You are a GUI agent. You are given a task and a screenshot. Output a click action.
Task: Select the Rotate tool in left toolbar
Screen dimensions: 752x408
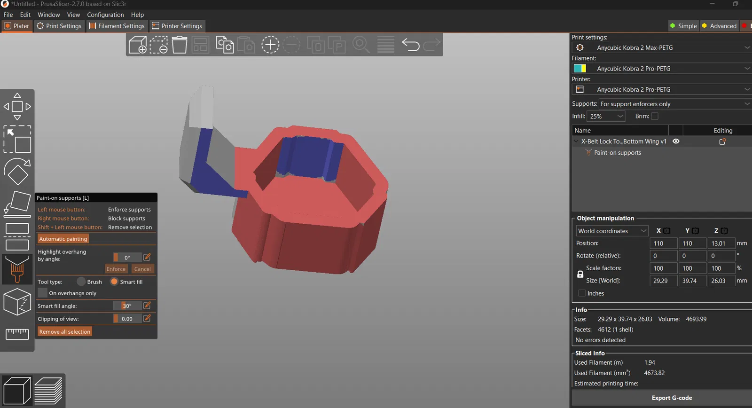tap(17, 172)
